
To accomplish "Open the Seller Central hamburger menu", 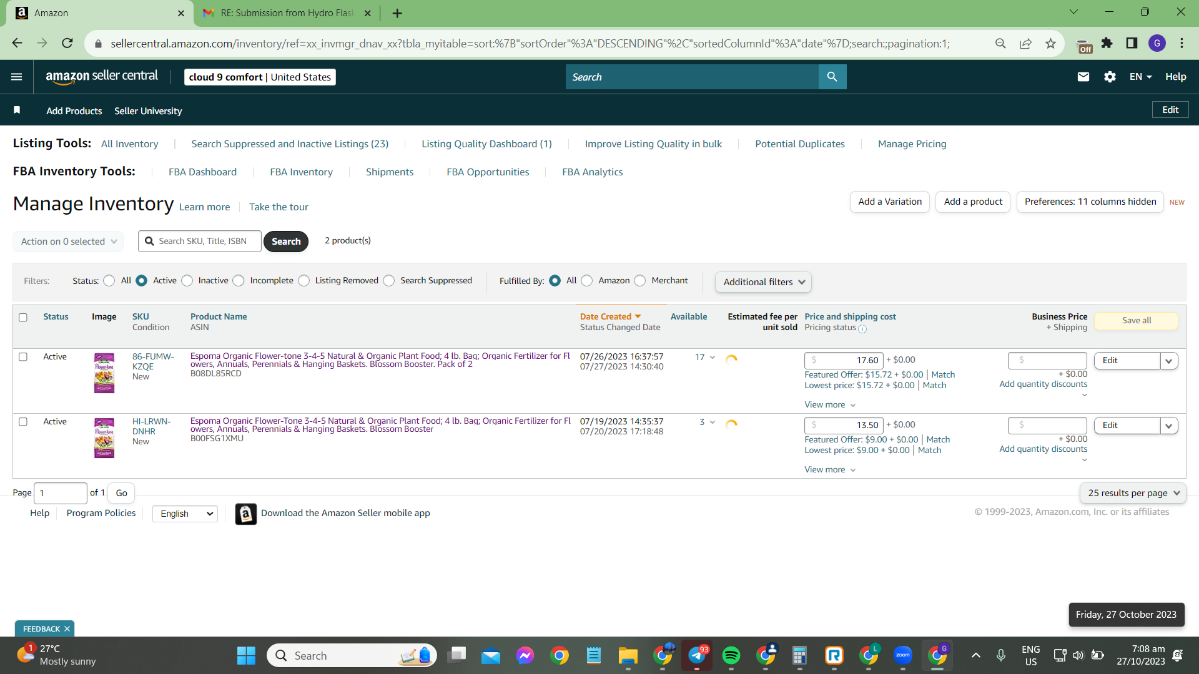I will (17, 77).
